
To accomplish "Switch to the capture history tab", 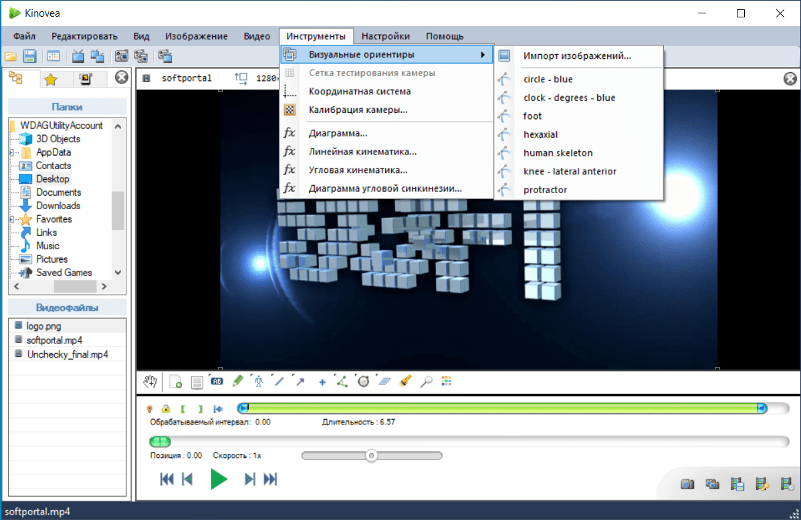I will (86, 79).
